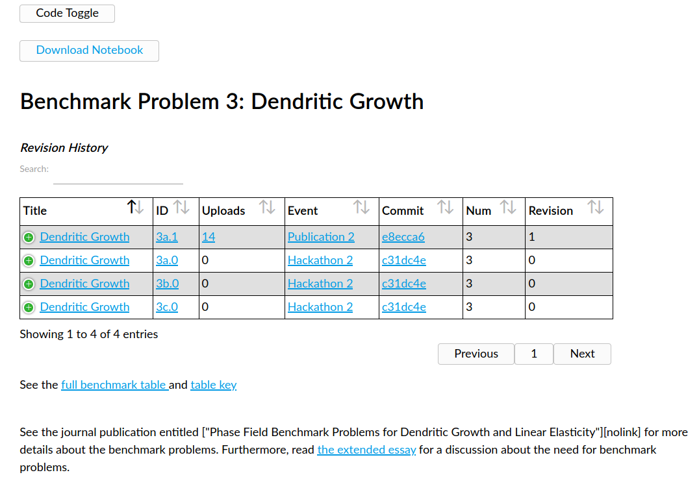Open Hackathon 2 link in row 3a.0

320,260
